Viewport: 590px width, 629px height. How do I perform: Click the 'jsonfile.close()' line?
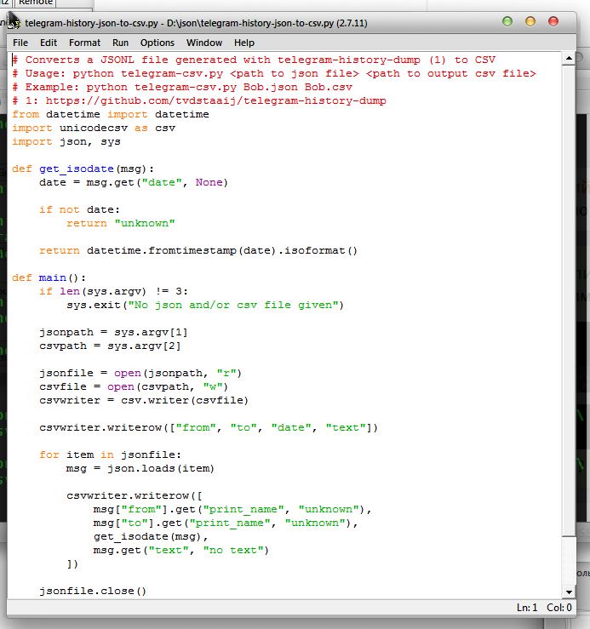93,591
